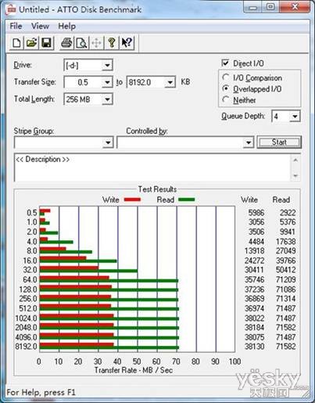Click the Start benchmark button

click(279, 142)
